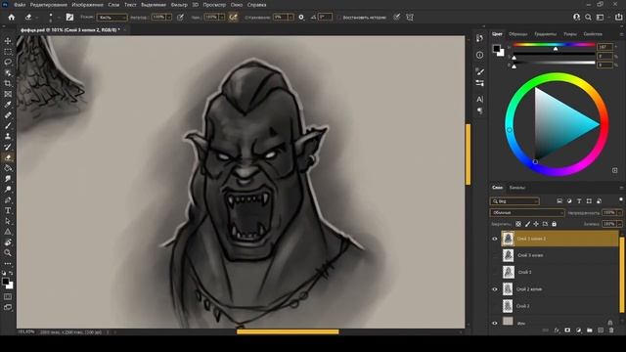
Task: Open the Фильтр menu
Action: (x=179, y=5)
